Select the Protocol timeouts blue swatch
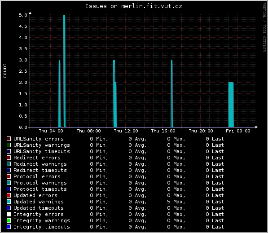The height and width of the screenshot is (233, 268). coord(9,189)
